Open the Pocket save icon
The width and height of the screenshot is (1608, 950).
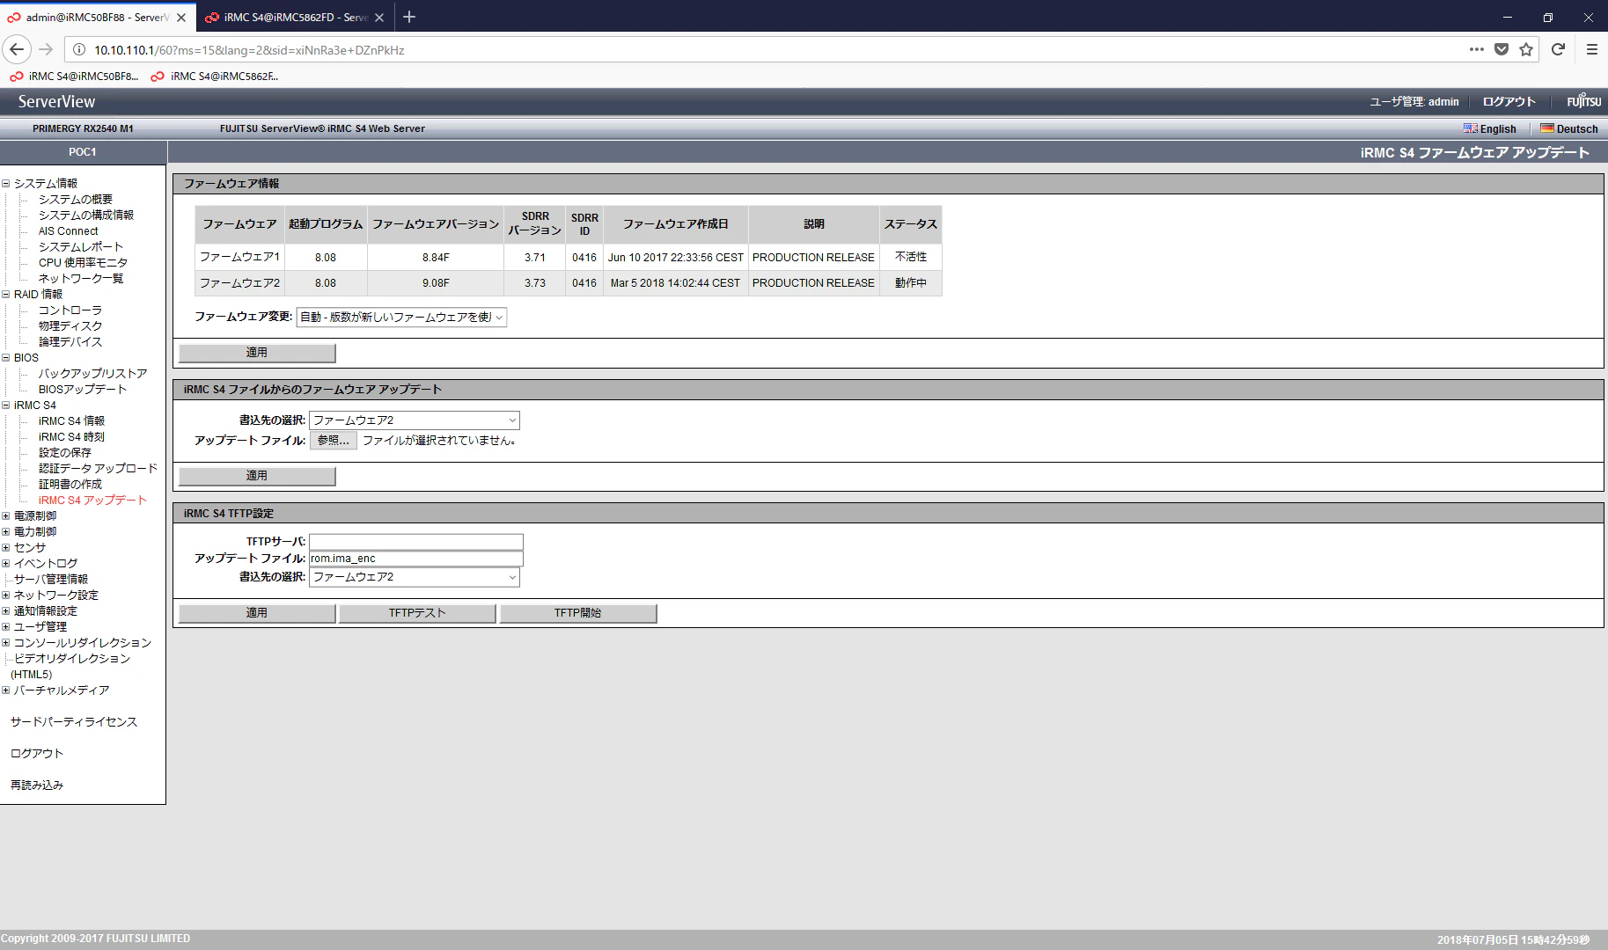point(1502,49)
